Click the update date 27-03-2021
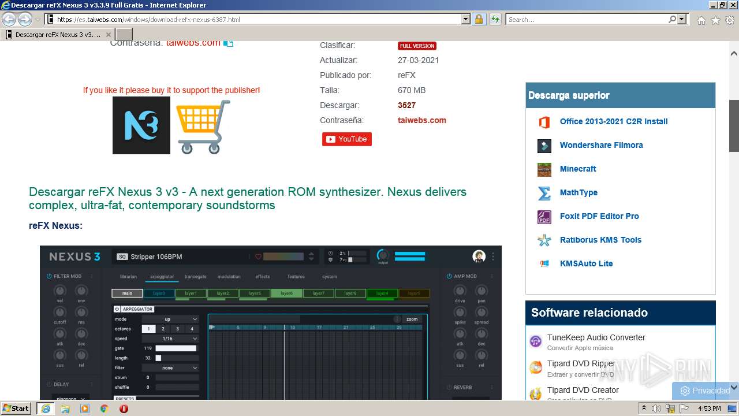 (x=418, y=60)
